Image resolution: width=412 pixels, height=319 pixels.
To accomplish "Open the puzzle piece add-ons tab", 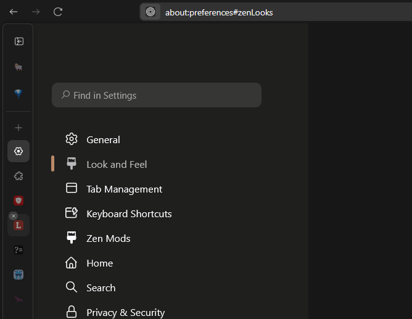I will click(x=19, y=176).
